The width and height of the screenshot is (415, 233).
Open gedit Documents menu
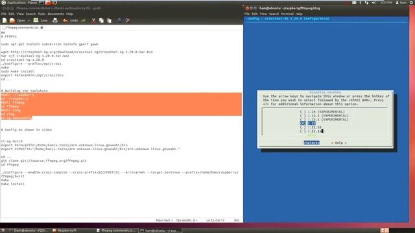tap(56, 14)
